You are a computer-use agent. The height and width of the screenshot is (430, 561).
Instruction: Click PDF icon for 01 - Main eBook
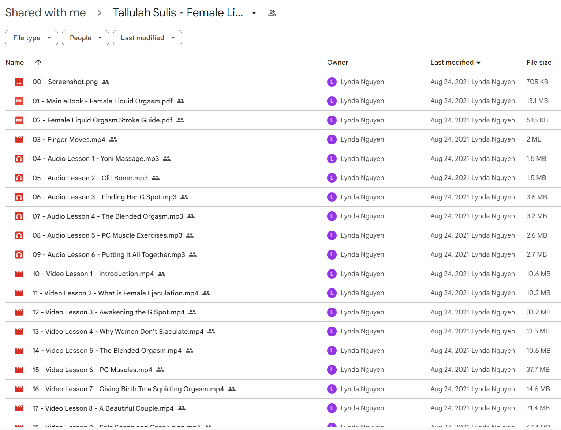pos(19,101)
